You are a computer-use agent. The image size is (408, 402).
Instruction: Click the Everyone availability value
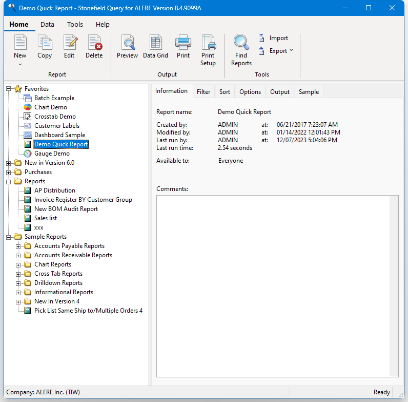coord(231,161)
